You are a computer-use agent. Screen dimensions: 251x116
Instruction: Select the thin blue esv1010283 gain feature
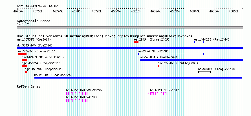[199, 42]
